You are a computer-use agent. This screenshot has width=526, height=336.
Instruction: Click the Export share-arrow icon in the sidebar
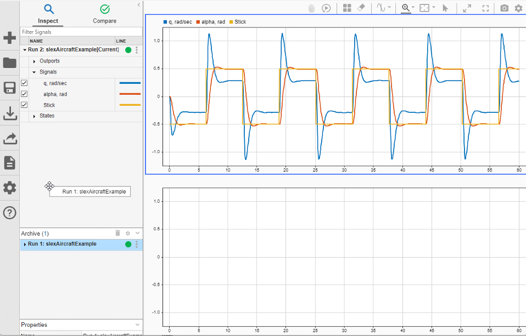(10, 138)
